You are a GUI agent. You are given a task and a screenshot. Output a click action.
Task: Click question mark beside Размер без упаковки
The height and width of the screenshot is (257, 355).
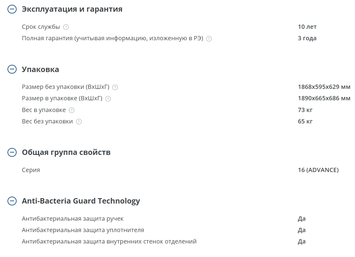coord(115,87)
